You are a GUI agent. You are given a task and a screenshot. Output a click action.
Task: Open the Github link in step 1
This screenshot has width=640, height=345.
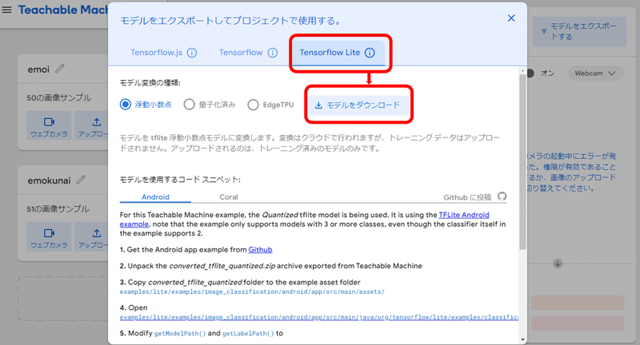(x=261, y=250)
